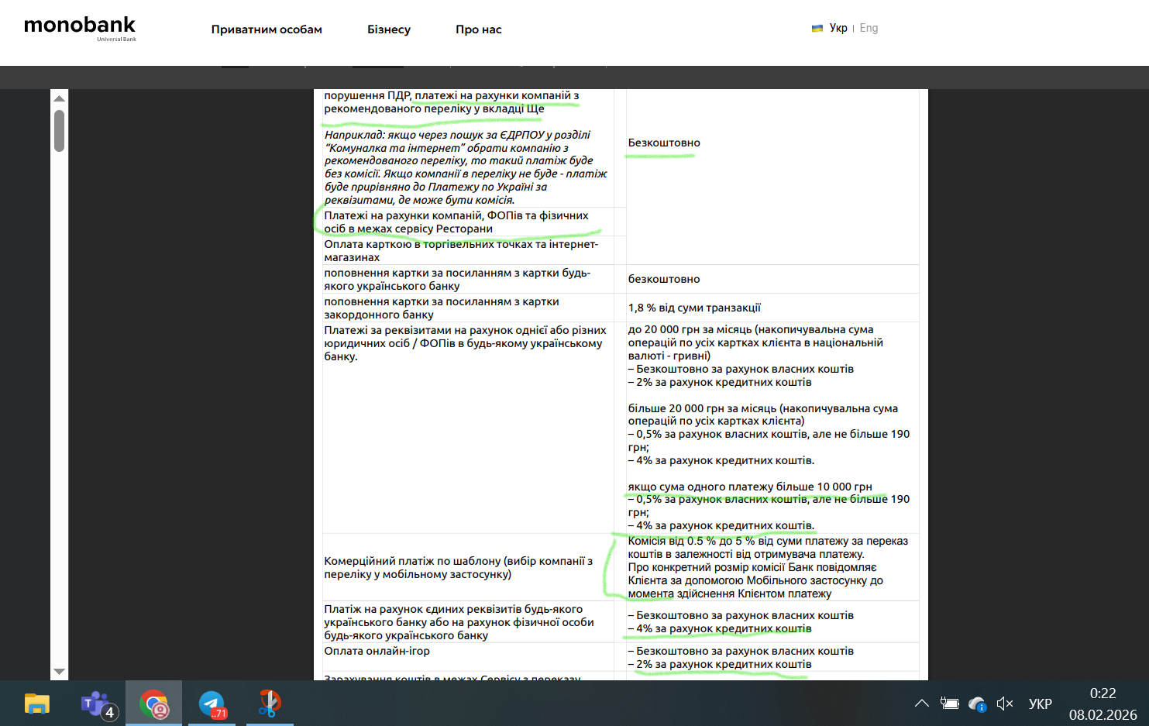The width and height of the screenshot is (1149, 726).
Task: Click "до 20 000 грн за місяць" line
Action: 751,329
